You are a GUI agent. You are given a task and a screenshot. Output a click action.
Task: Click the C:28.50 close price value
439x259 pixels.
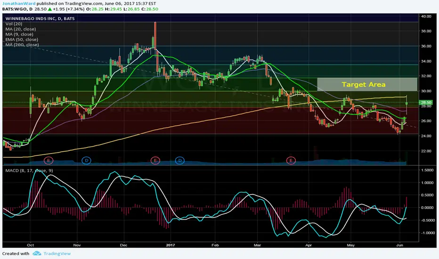pos(150,9)
